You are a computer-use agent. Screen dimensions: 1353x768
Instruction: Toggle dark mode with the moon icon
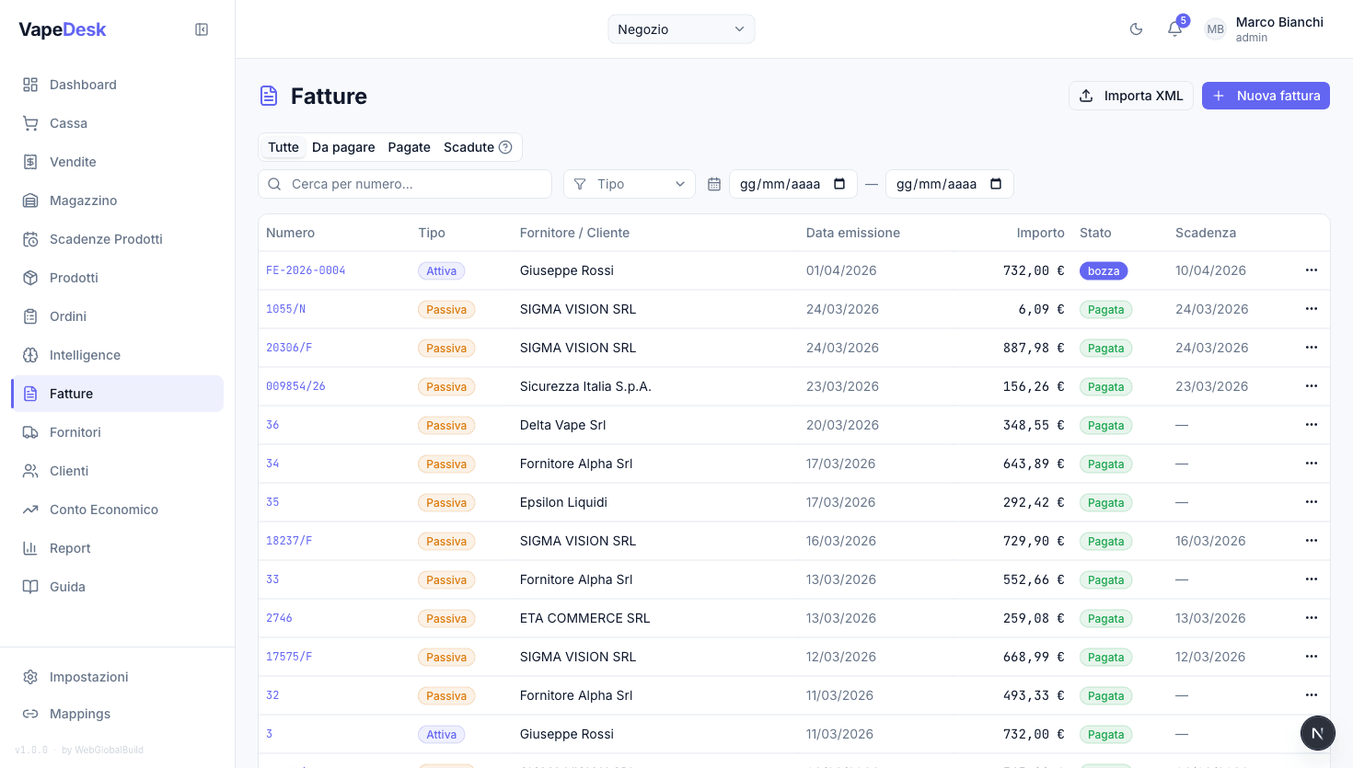pyautogui.click(x=1136, y=29)
